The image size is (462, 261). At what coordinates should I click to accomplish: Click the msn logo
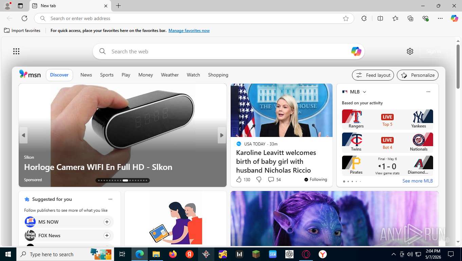click(x=30, y=74)
